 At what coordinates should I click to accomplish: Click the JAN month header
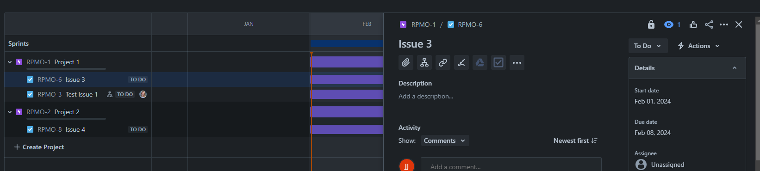[249, 24]
